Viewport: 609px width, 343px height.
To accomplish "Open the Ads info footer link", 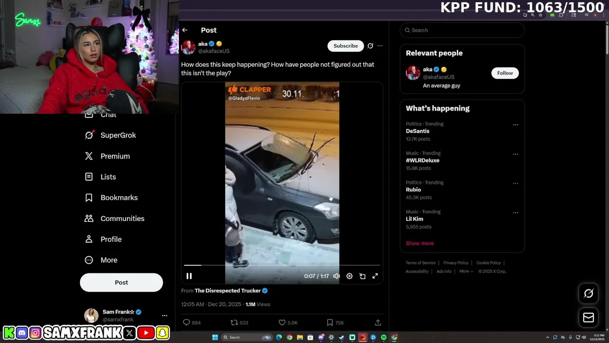I will point(444,272).
